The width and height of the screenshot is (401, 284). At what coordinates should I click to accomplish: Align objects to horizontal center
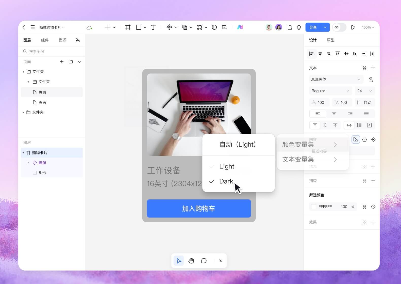(320, 54)
